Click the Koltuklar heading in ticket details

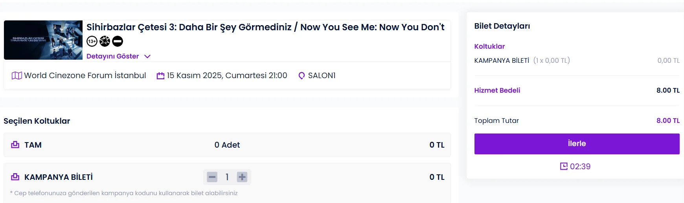tap(489, 46)
